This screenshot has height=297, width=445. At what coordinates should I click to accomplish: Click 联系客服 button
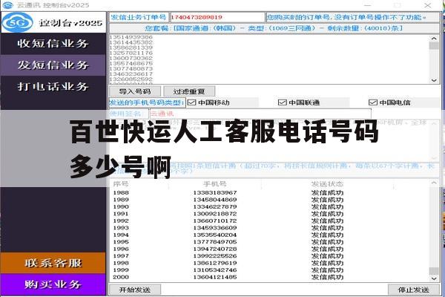point(53,263)
